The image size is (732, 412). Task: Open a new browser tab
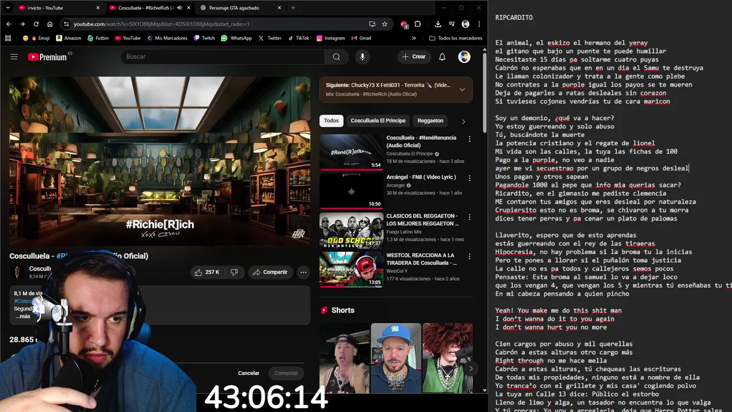(x=293, y=8)
